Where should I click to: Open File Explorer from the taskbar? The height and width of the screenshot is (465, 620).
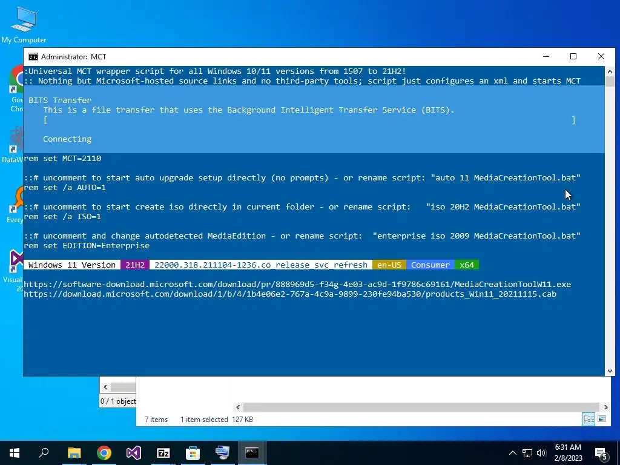pos(74,453)
